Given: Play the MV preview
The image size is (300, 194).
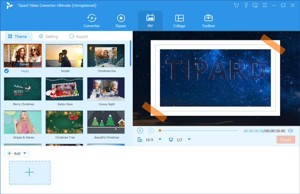Looking at the screenshot, I should coord(140,131).
